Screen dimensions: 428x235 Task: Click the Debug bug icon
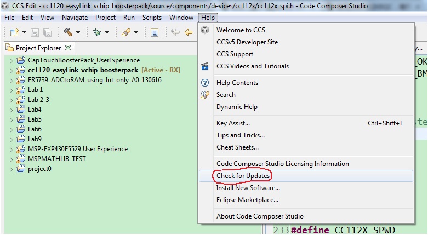pos(97,32)
